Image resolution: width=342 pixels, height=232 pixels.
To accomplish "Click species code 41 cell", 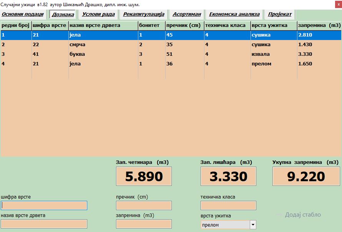I will point(50,54).
